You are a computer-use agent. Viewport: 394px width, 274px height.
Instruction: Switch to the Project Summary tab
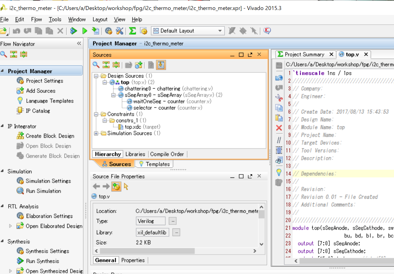304,54
